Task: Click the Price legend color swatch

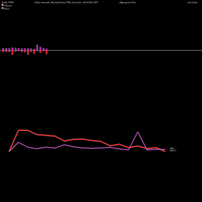Action: (x=2, y=8)
